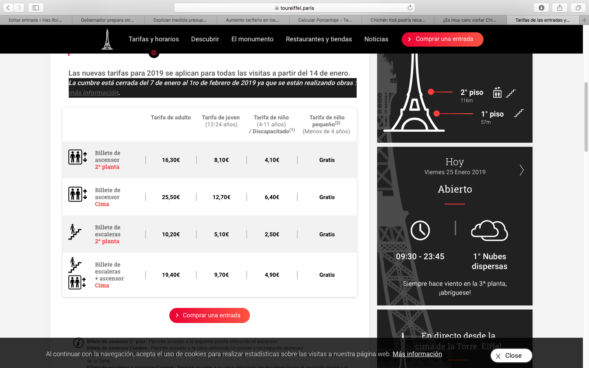Switch to Editar entrada tab
Screen dimensions: 589x368
36,20
